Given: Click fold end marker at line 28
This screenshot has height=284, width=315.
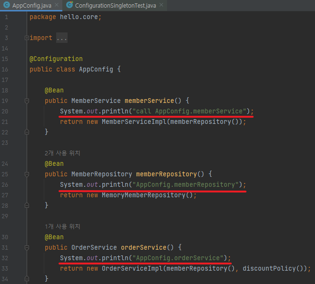Looking at the screenshot, I should (x=27, y=205).
